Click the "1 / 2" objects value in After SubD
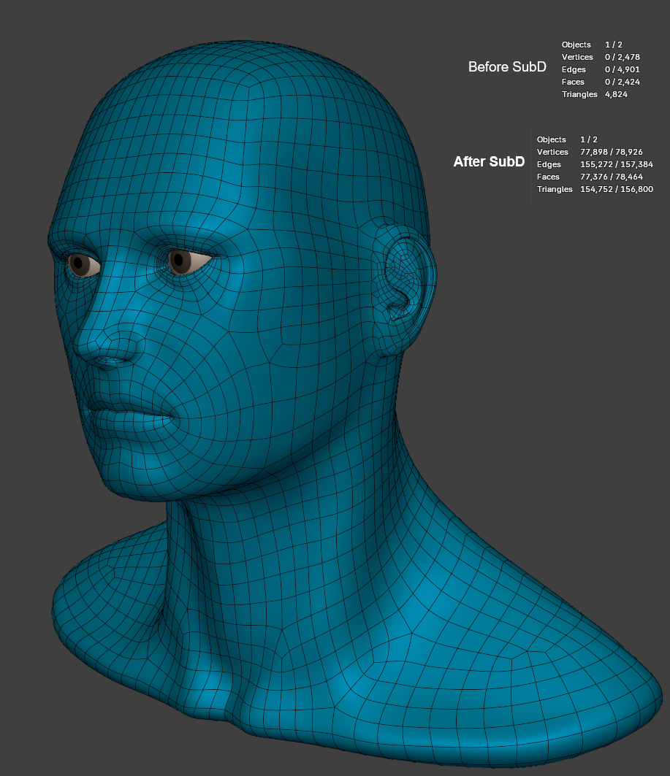The height and width of the screenshot is (776, 670). click(589, 139)
